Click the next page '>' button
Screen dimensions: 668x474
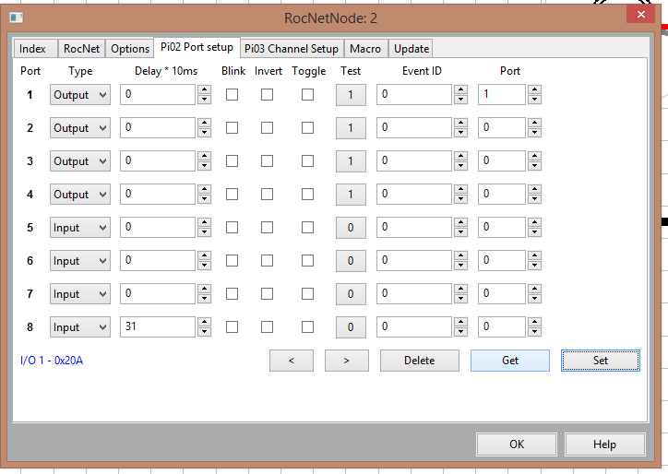coord(346,361)
